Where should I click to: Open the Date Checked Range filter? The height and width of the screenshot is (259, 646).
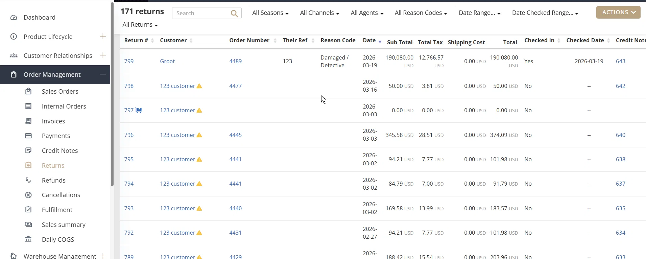[545, 13]
